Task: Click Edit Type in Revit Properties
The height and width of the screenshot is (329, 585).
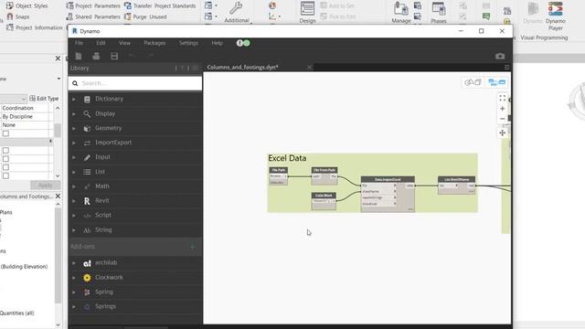Action: pos(44,99)
